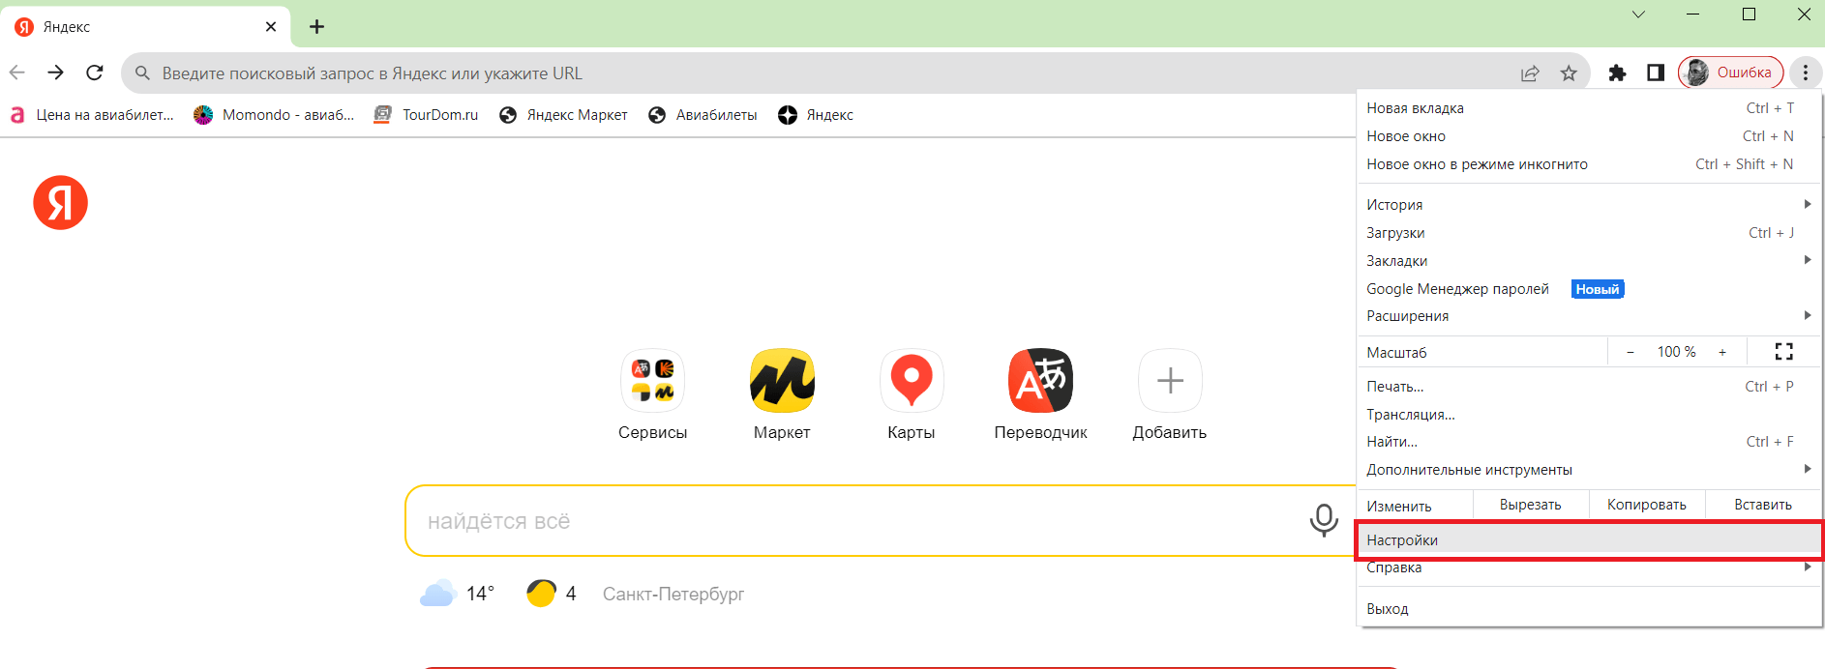Select 'Новое окно' from the menu
The image size is (1825, 669).
click(1589, 136)
